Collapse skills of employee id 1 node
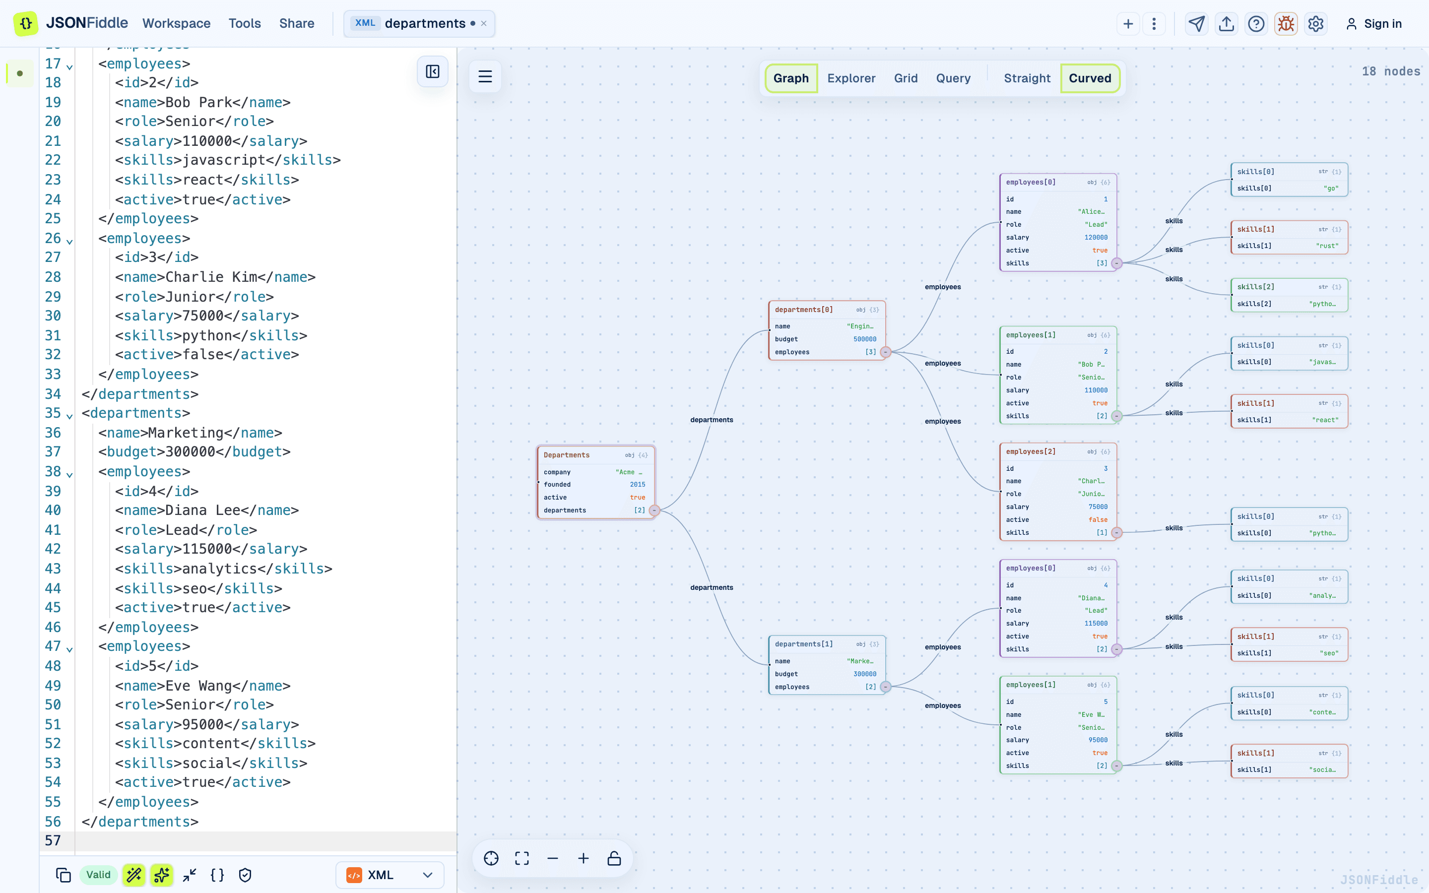Screen dimensions: 1429x893 point(1116,263)
